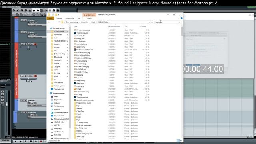Open address bar history dropdown arrow
The width and height of the screenshot is (256, 144).
(x=150, y=22)
